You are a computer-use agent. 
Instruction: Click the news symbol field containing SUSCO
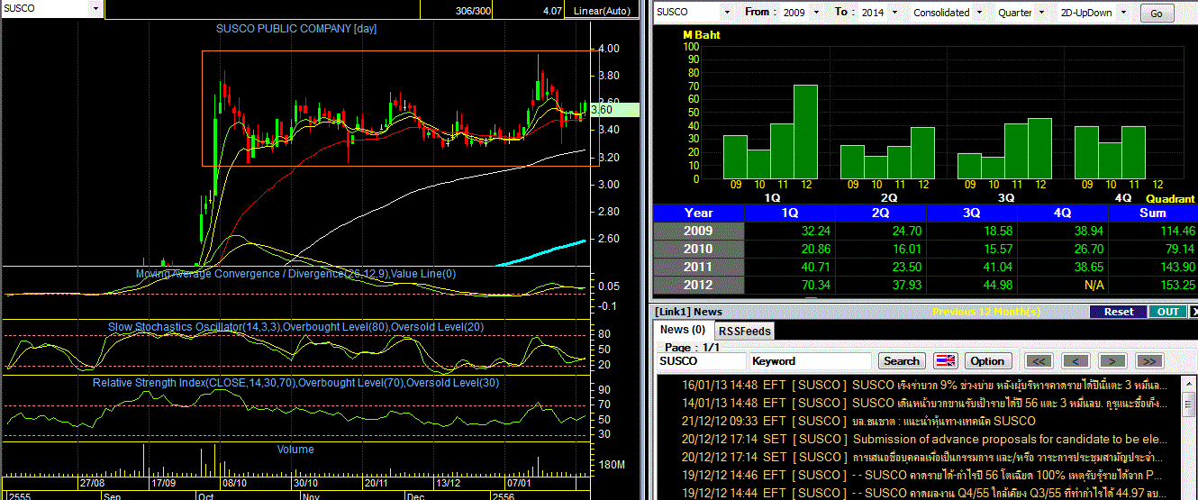click(x=701, y=360)
